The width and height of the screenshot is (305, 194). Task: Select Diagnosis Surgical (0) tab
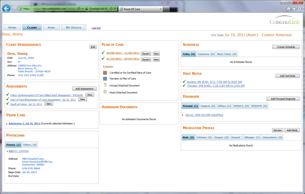(x=208, y=106)
